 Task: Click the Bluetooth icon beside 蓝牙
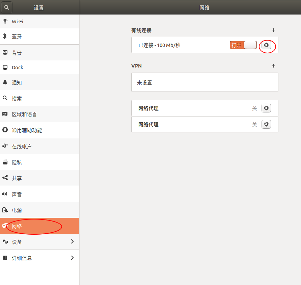coord(5,36)
